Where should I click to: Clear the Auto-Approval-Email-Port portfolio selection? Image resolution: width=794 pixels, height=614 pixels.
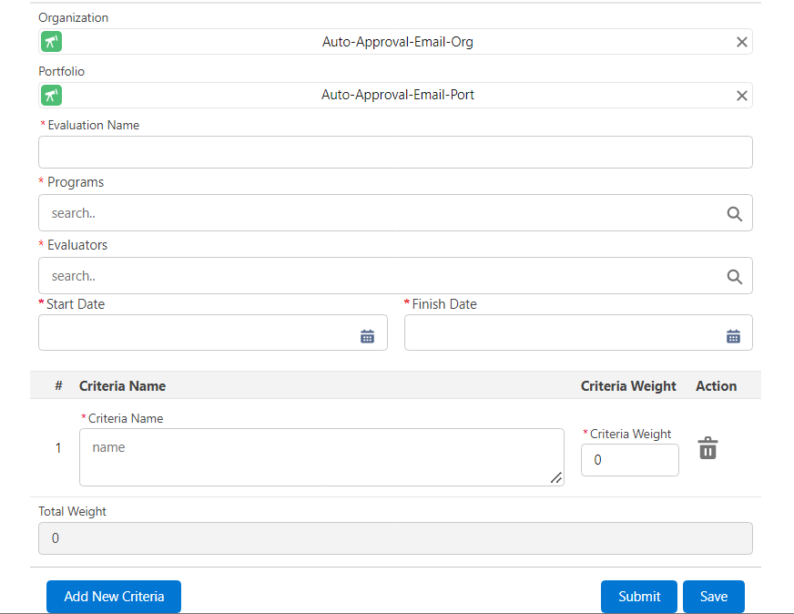[x=741, y=96]
